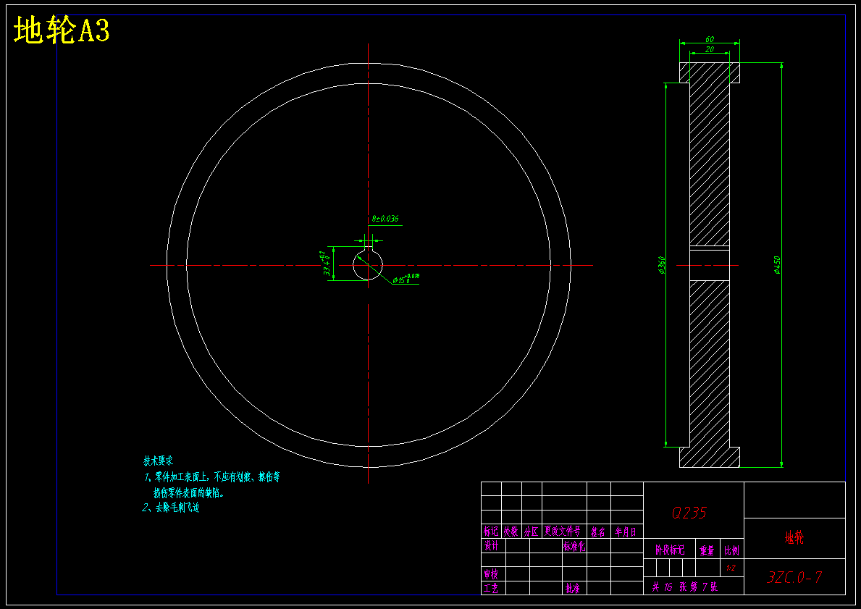Click the '设计' label in title block

(x=491, y=546)
